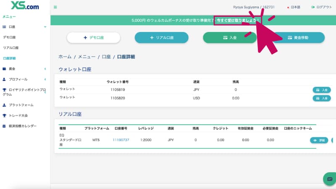Click the 資金移動 button

coord(298,38)
